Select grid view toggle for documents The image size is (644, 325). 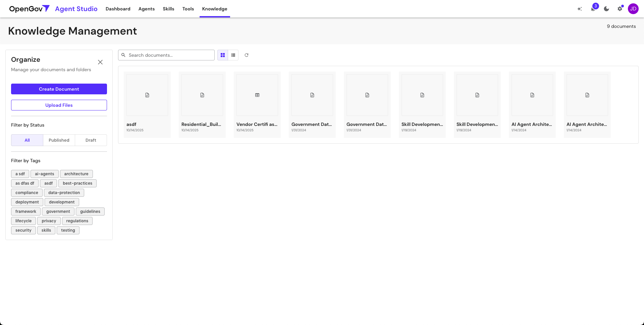click(223, 55)
